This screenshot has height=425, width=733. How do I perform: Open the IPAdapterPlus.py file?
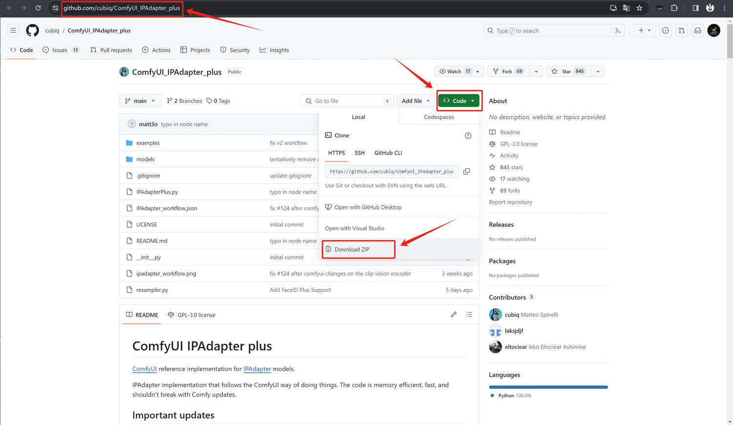[x=157, y=192]
